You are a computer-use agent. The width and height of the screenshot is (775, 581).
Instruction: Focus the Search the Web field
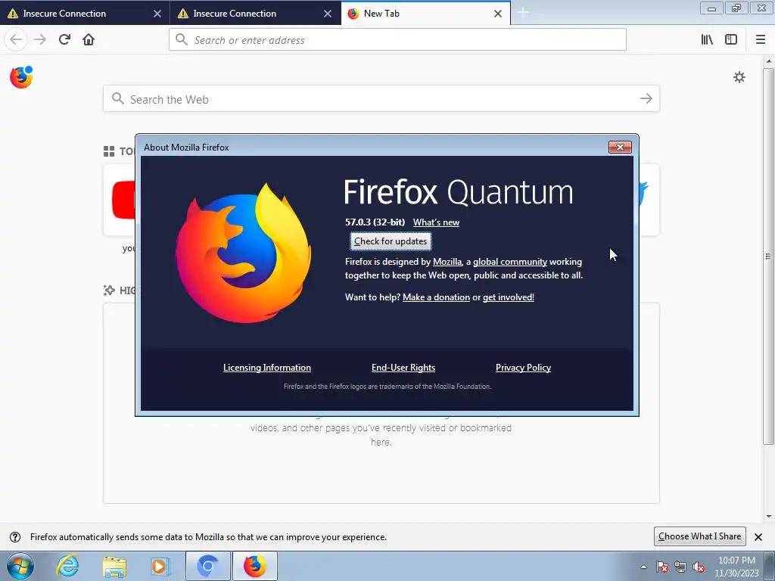(x=381, y=98)
